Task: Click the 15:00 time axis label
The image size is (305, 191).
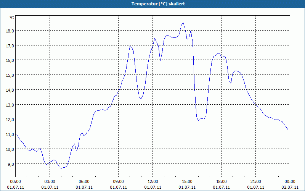Action: (187, 182)
